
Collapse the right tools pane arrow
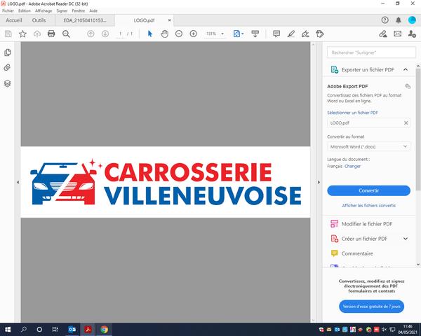point(319,182)
